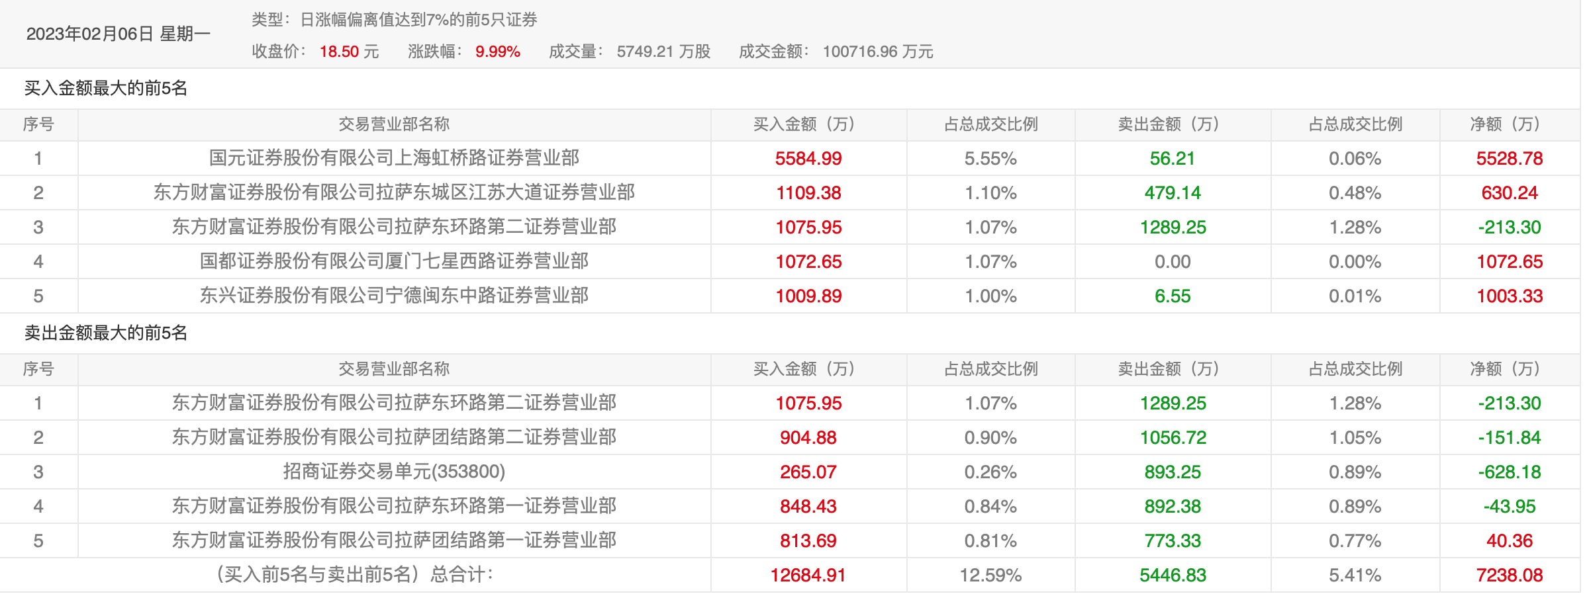Select total net amount 7238.08

click(x=1509, y=576)
